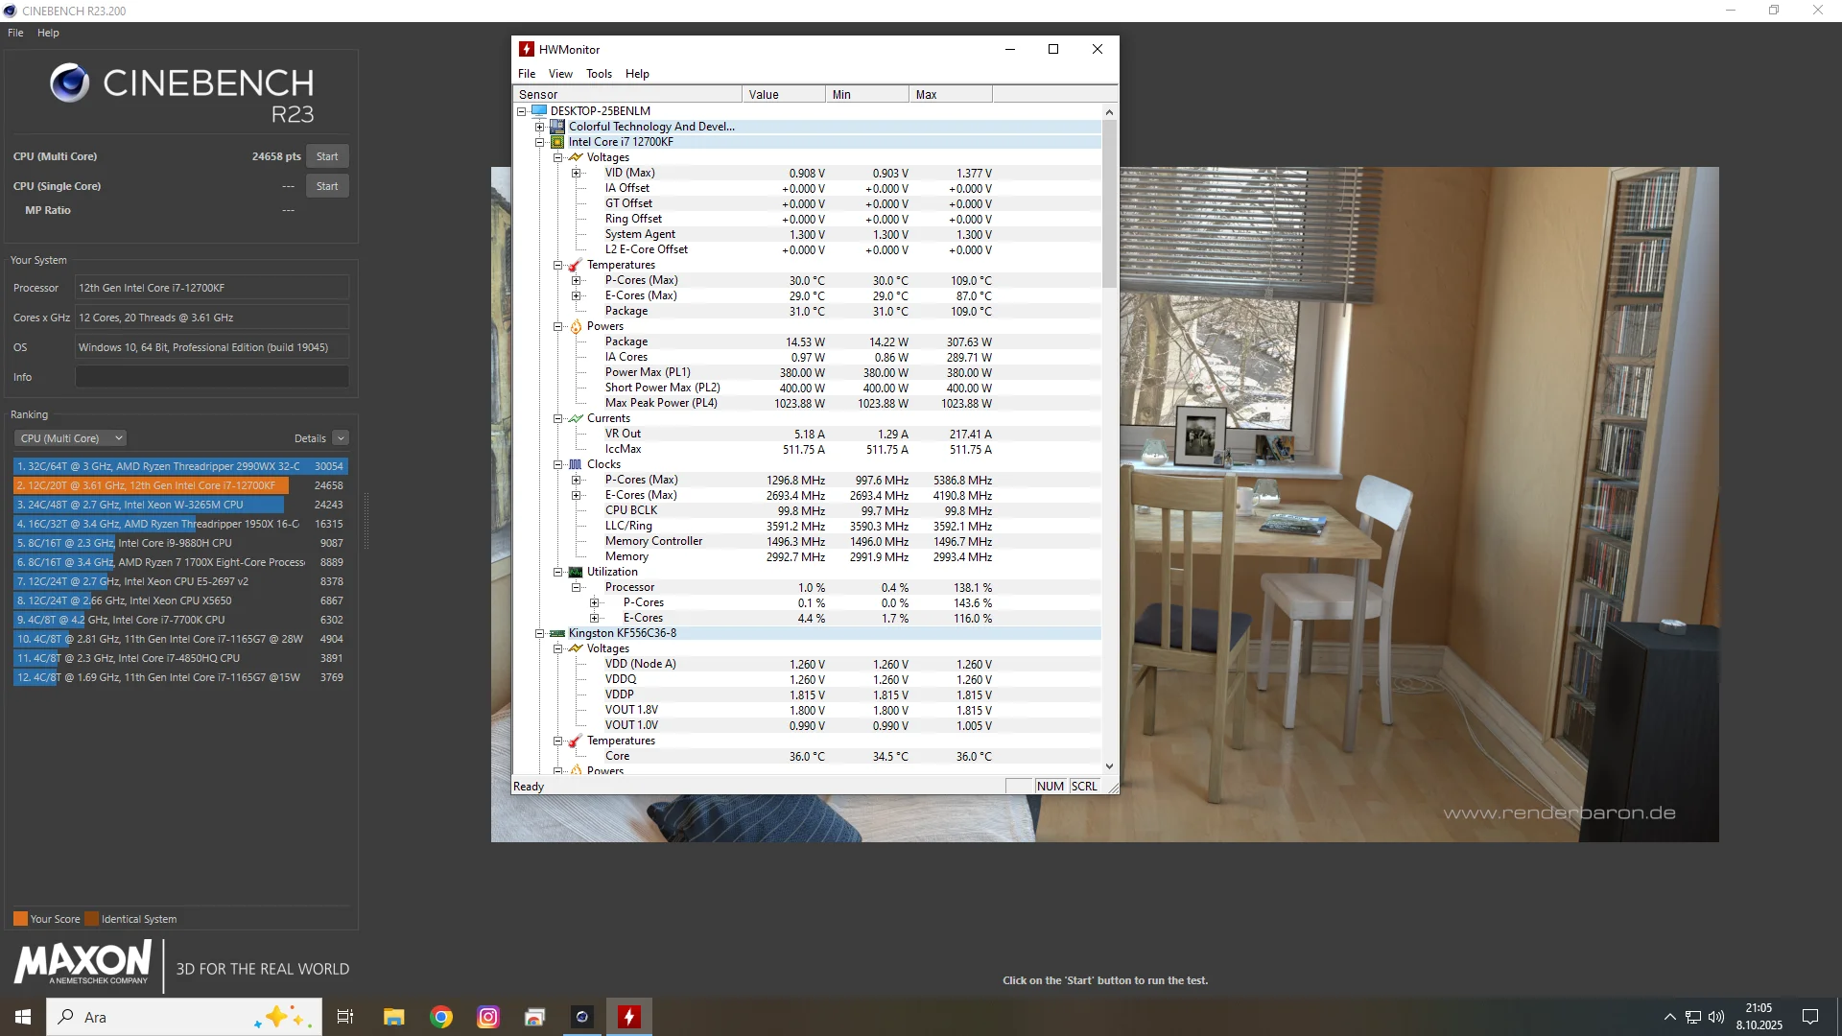Screen dimensions: 1842x1036
Task: Click the HWMonitor scroll up arrow
Action: [x=1109, y=111]
